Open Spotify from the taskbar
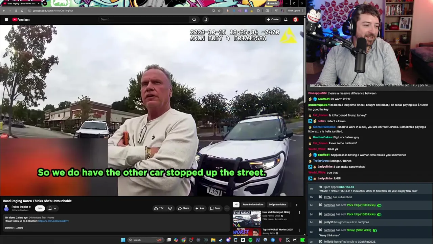 (x=250, y=240)
